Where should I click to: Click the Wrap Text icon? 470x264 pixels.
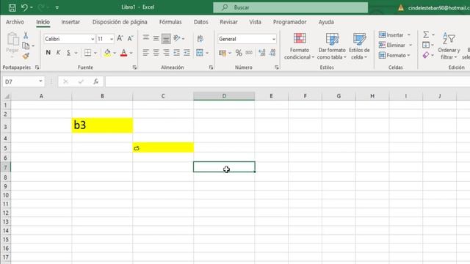tap(200, 39)
